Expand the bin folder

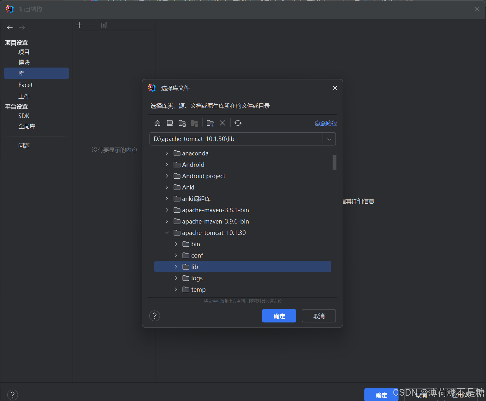176,244
